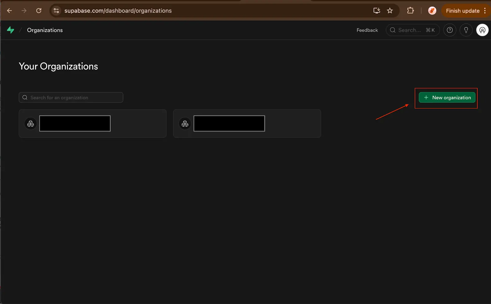Open the site permissions icon in address bar
This screenshot has width=491, height=304.
[x=56, y=10]
